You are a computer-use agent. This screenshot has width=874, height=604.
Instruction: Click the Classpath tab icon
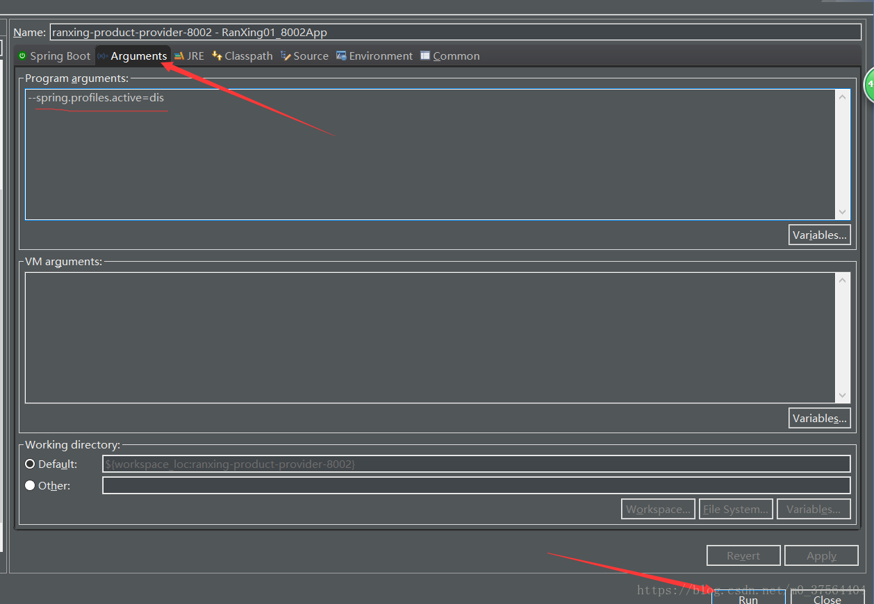pos(217,56)
